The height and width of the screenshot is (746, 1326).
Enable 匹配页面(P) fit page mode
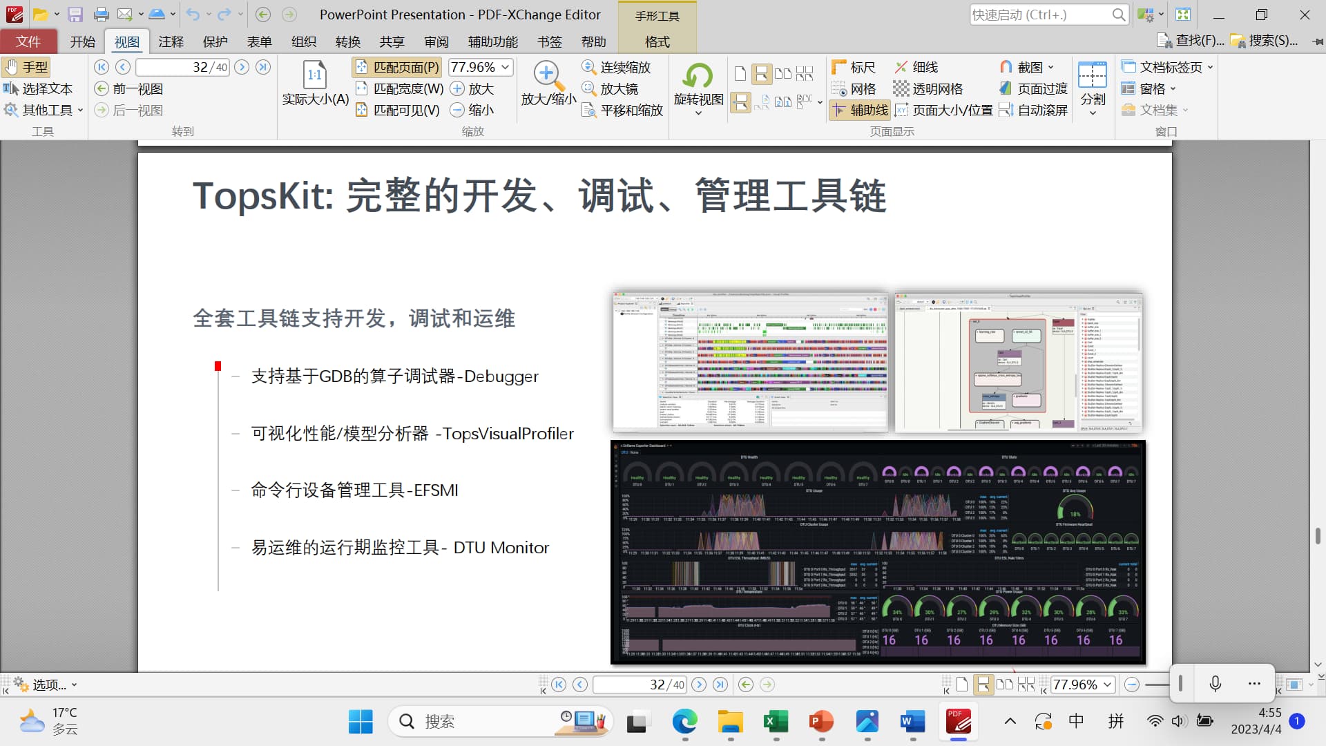click(398, 67)
